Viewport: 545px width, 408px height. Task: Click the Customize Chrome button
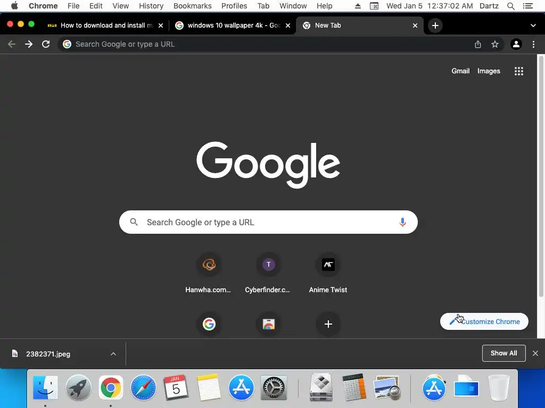click(484, 321)
